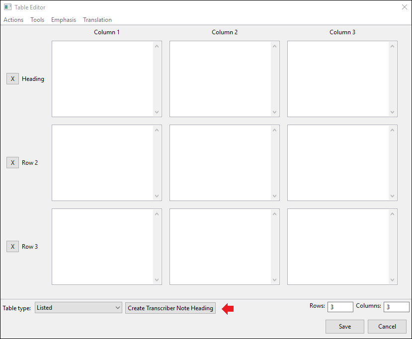The image size is (412, 339).
Task: Click Create Transcriber Note Heading button
Action: click(170, 308)
